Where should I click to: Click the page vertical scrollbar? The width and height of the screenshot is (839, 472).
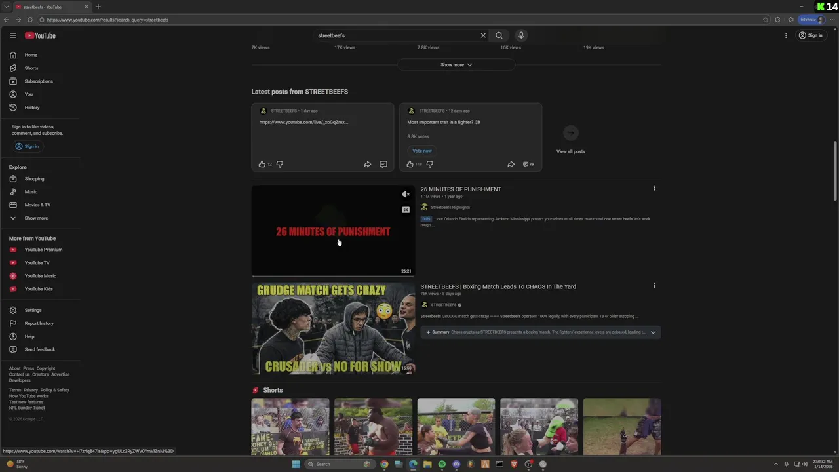pyautogui.click(x=835, y=170)
